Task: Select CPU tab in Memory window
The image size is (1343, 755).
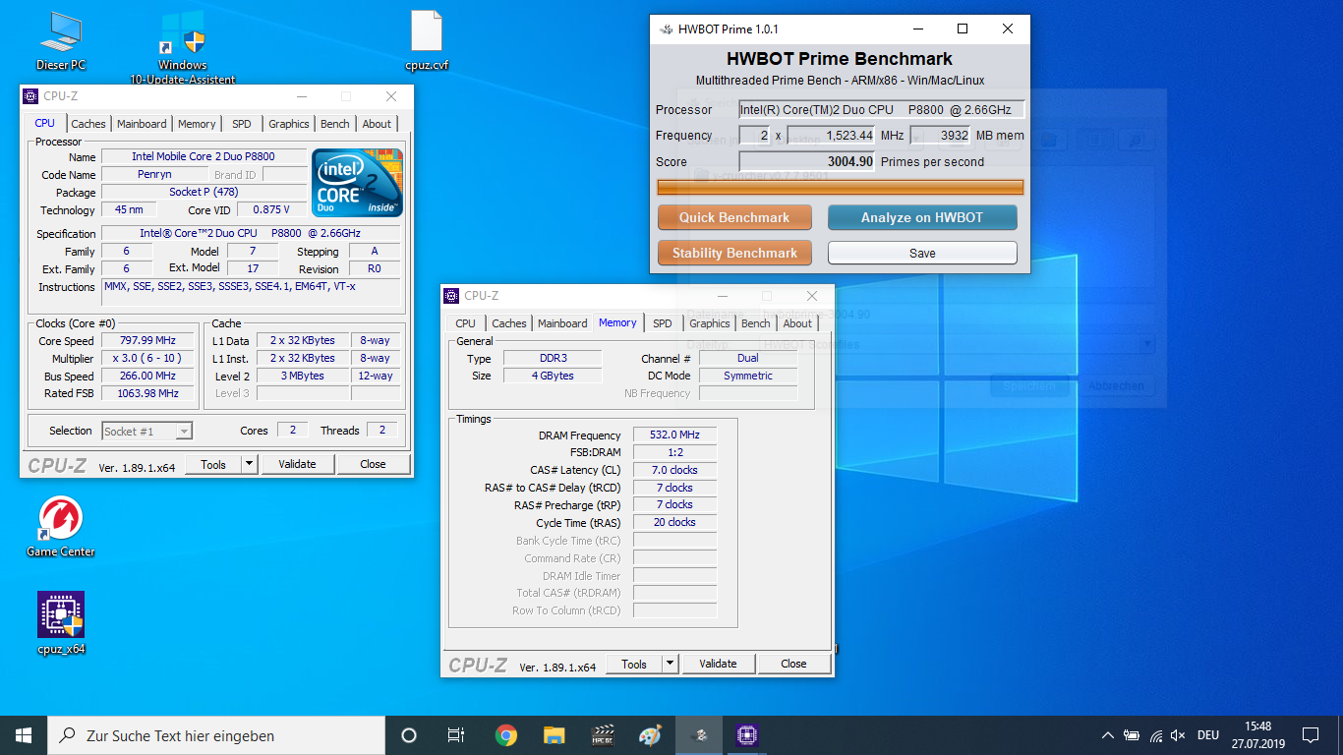Action: click(466, 323)
